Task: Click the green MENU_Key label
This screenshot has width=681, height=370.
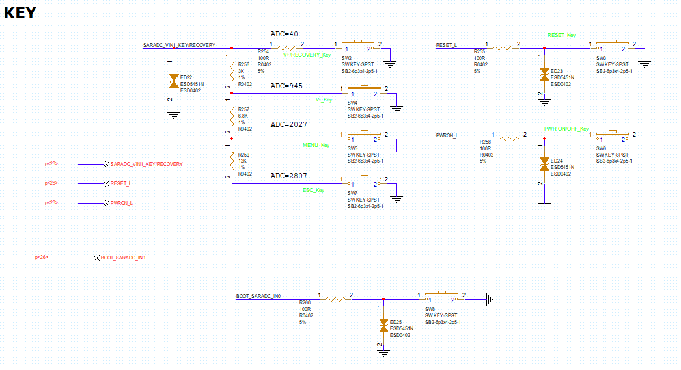Action: pyautogui.click(x=316, y=145)
